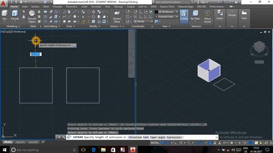Image resolution: width=273 pixels, height=153 pixels.
Task: Expand the Section panel
Action: coord(116,26)
